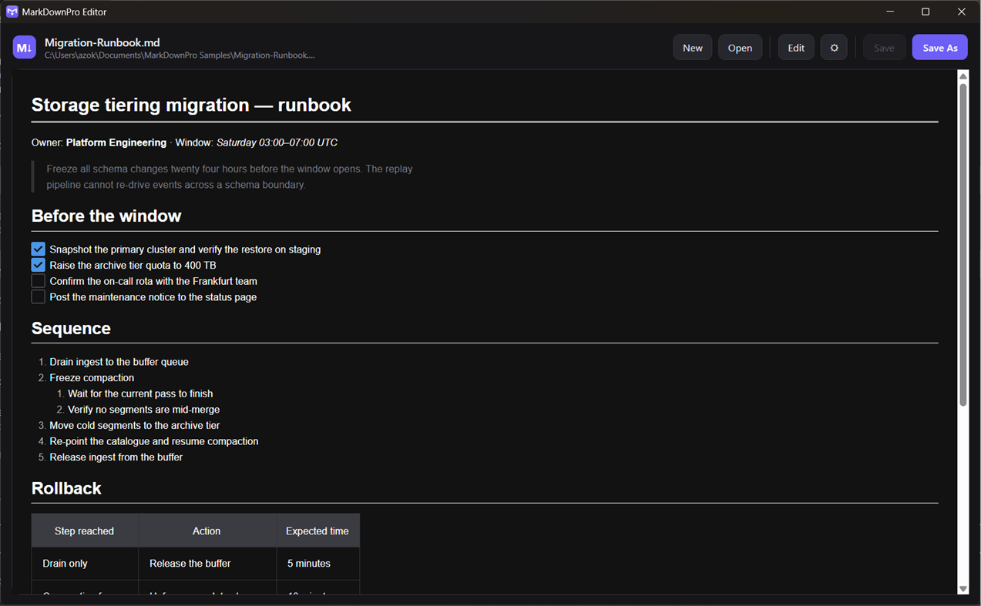Maximize the MarkDownPro Editor window
The height and width of the screenshot is (606, 981).
926,12
